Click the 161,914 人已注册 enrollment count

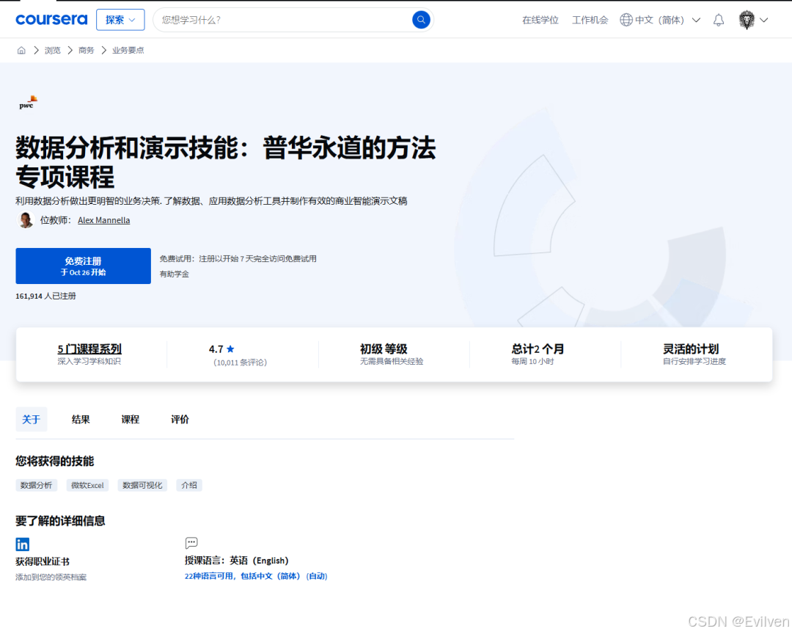pos(46,296)
